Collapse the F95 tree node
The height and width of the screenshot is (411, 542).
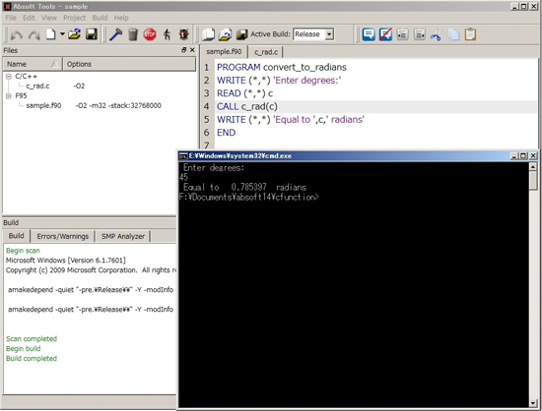coord(8,95)
